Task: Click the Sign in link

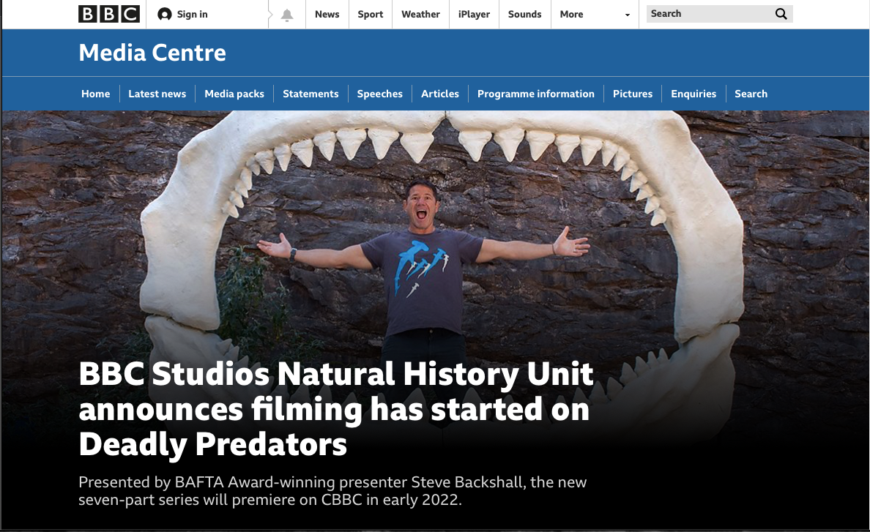Action: [192, 15]
